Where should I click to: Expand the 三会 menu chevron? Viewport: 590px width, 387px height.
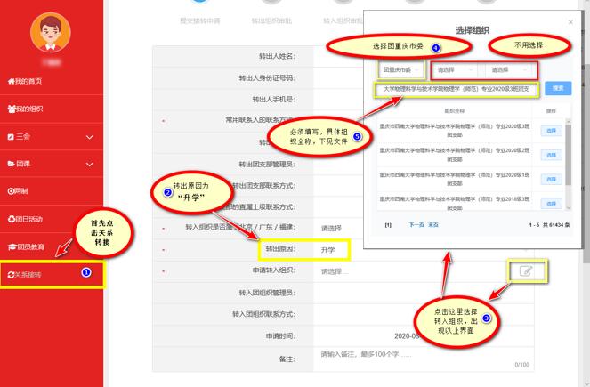coord(89,137)
